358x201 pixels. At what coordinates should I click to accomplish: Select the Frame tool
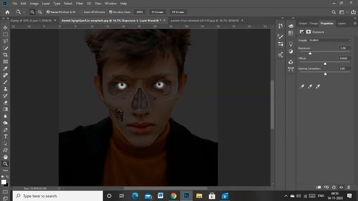[5, 62]
